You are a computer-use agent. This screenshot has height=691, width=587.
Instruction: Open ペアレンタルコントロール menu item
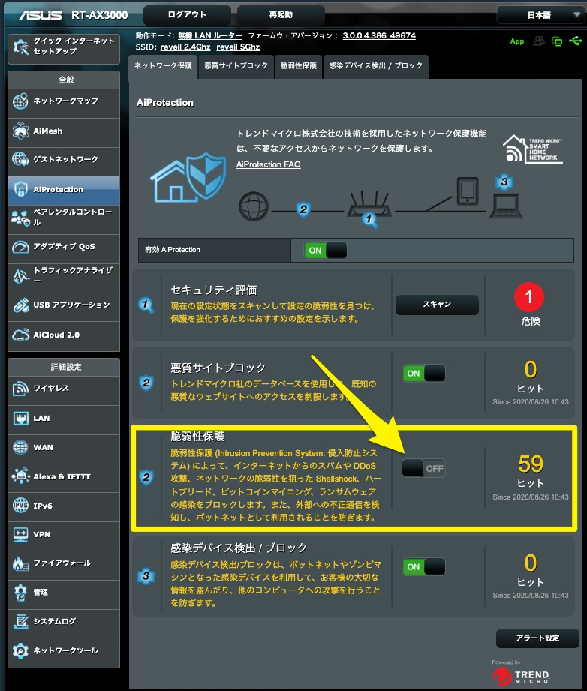tap(64, 220)
